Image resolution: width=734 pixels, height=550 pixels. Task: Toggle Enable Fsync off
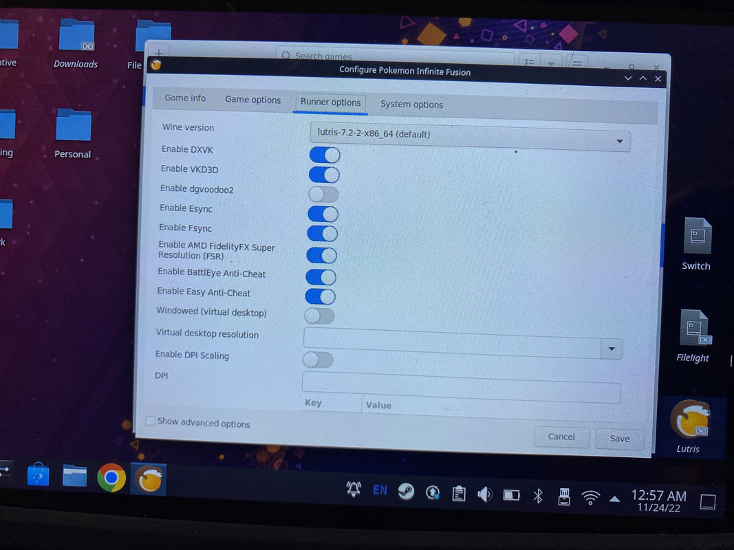tap(322, 233)
